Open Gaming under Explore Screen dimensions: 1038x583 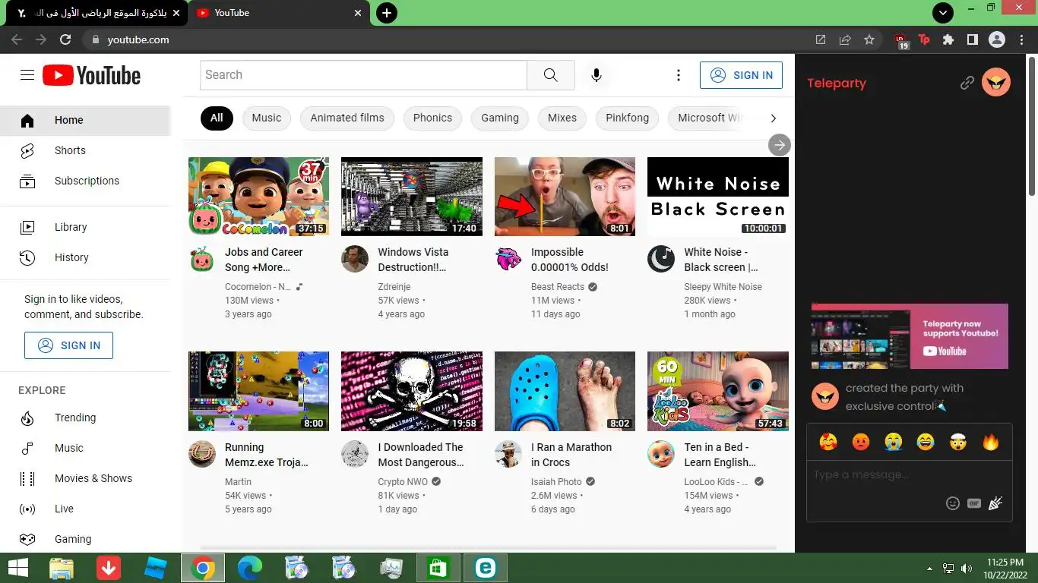(x=85, y=539)
